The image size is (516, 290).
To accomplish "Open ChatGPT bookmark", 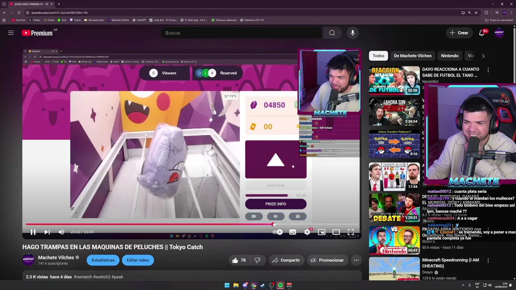I will pos(139,20).
